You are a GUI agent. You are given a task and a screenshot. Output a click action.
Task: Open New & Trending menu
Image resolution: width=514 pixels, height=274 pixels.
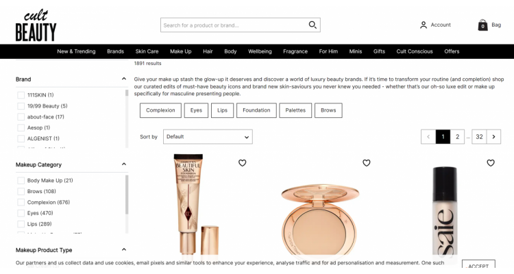point(76,51)
